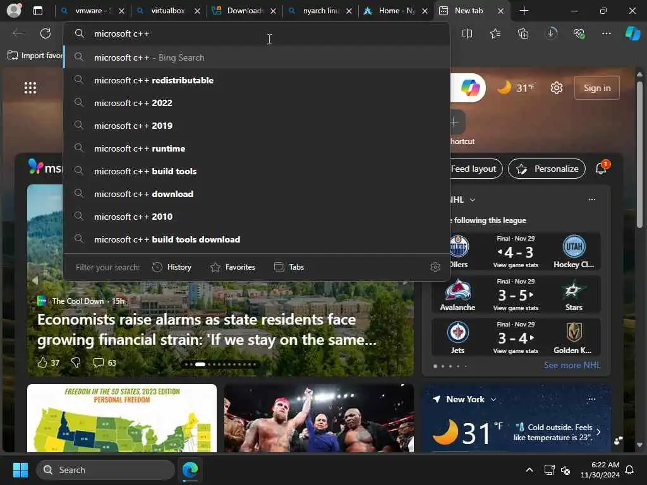Switch to the Home - Ny tab
Screen dimensions: 647x485
[396, 11]
